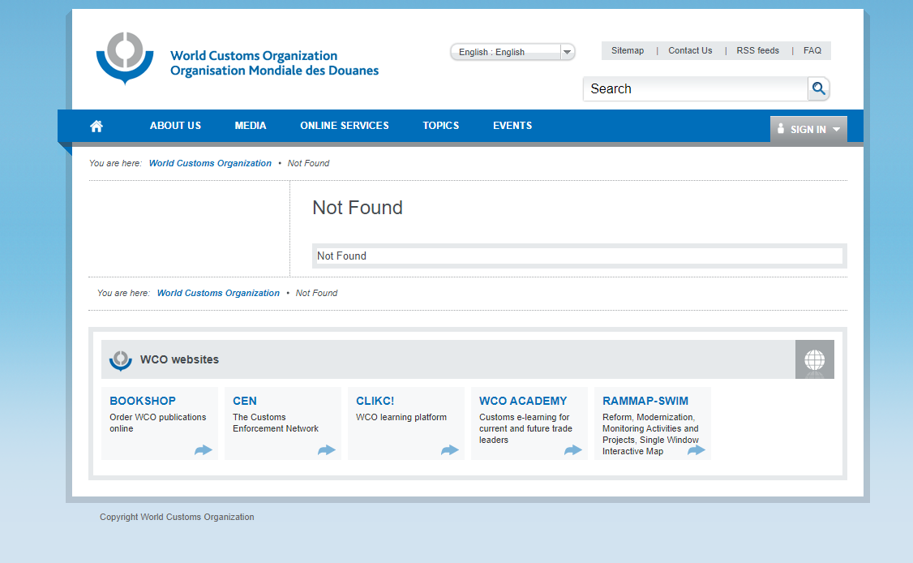The width and height of the screenshot is (913, 563).
Task: Open the BOOKSHOP title link
Action: [x=143, y=401]
